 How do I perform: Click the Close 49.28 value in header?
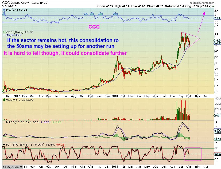(x=155, y=6)
